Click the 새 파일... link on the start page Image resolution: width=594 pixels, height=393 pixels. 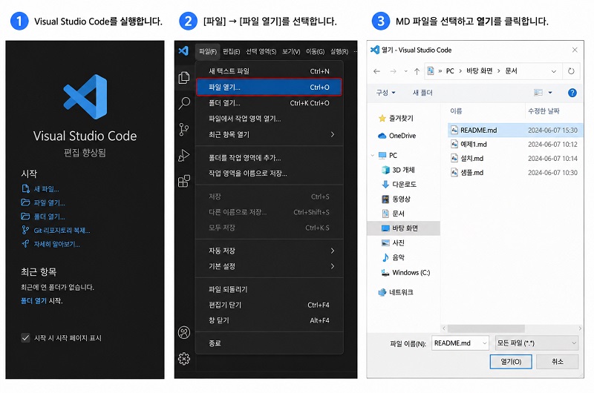tap(46, 189)
